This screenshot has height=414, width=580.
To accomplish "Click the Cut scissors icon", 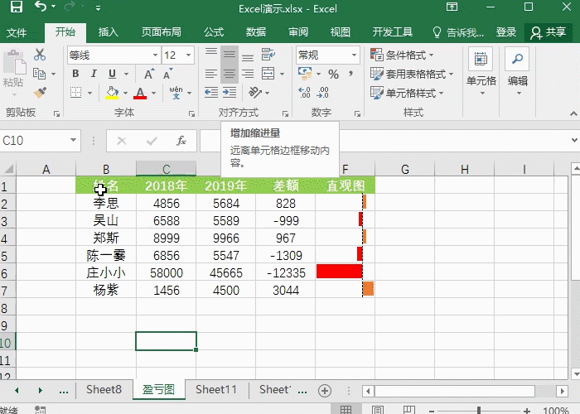I will pos(39,55).
